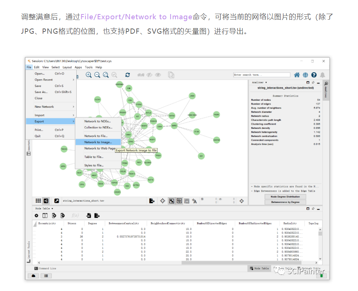Click the refresh/apply layout icon

point(127,75)
